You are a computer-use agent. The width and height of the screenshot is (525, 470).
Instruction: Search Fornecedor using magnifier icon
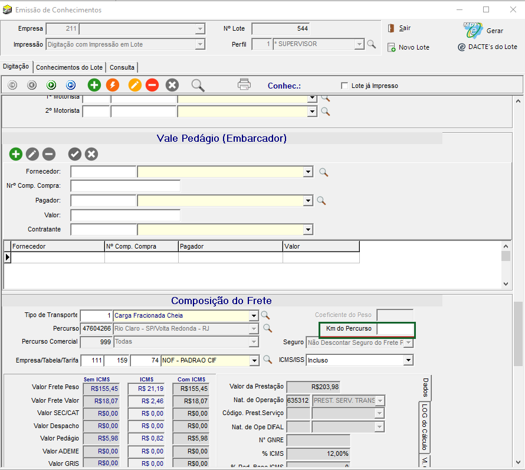pyautogui.click(x=323, y=172)
